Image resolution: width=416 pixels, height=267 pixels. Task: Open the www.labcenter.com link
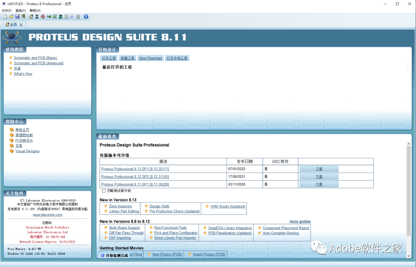click(47, 215)
